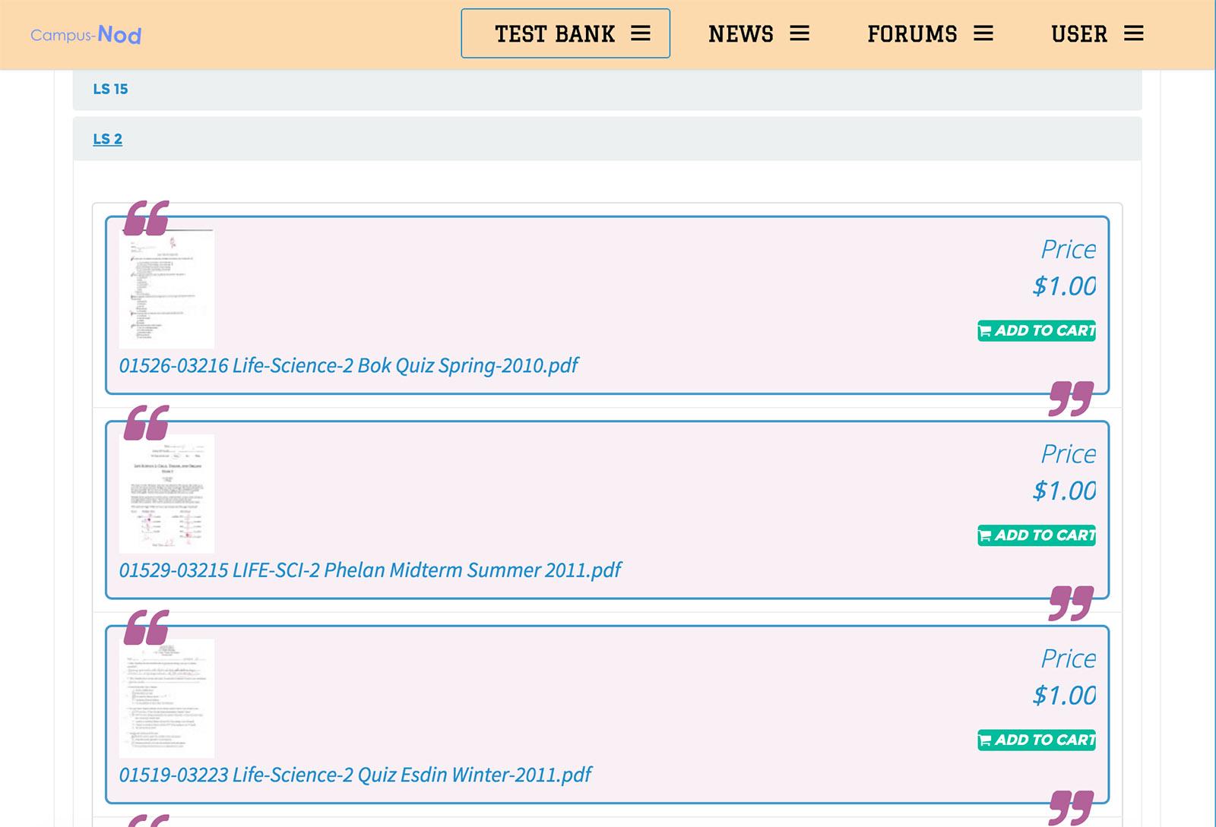Click the Campus-Nod logo
Viewport: 1216px width, 827px height.
(86, 35)
